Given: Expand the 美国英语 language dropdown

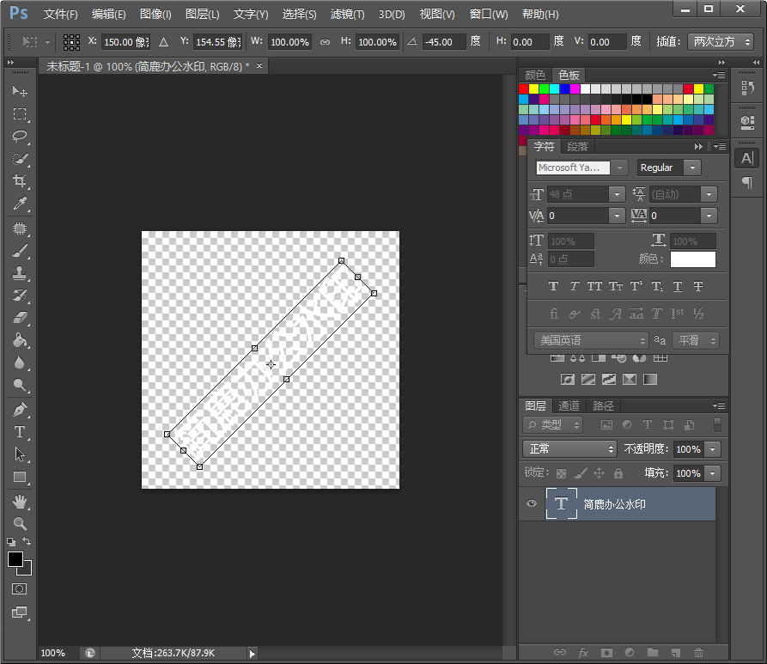Looking at the screenshot, I should [x=591, y=341].
